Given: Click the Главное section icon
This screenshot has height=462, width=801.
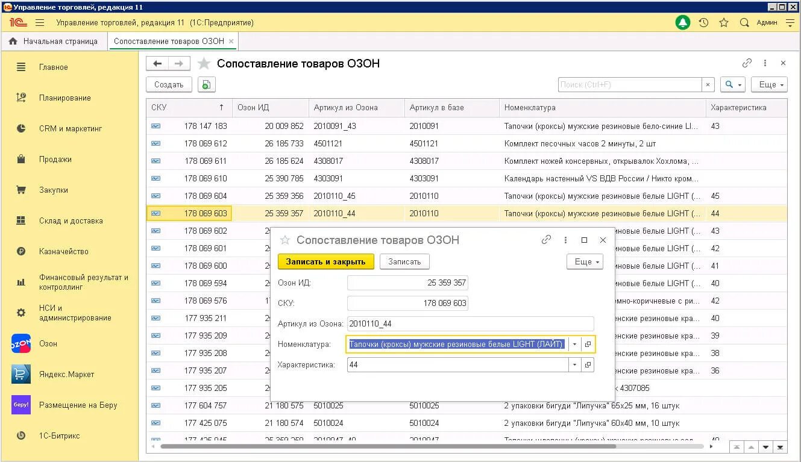Looking at the screenshot, I should (21, 67).
